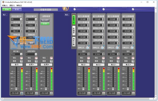Click the 话筒A fader handle

pyautogui.click(x=31, y=89)
